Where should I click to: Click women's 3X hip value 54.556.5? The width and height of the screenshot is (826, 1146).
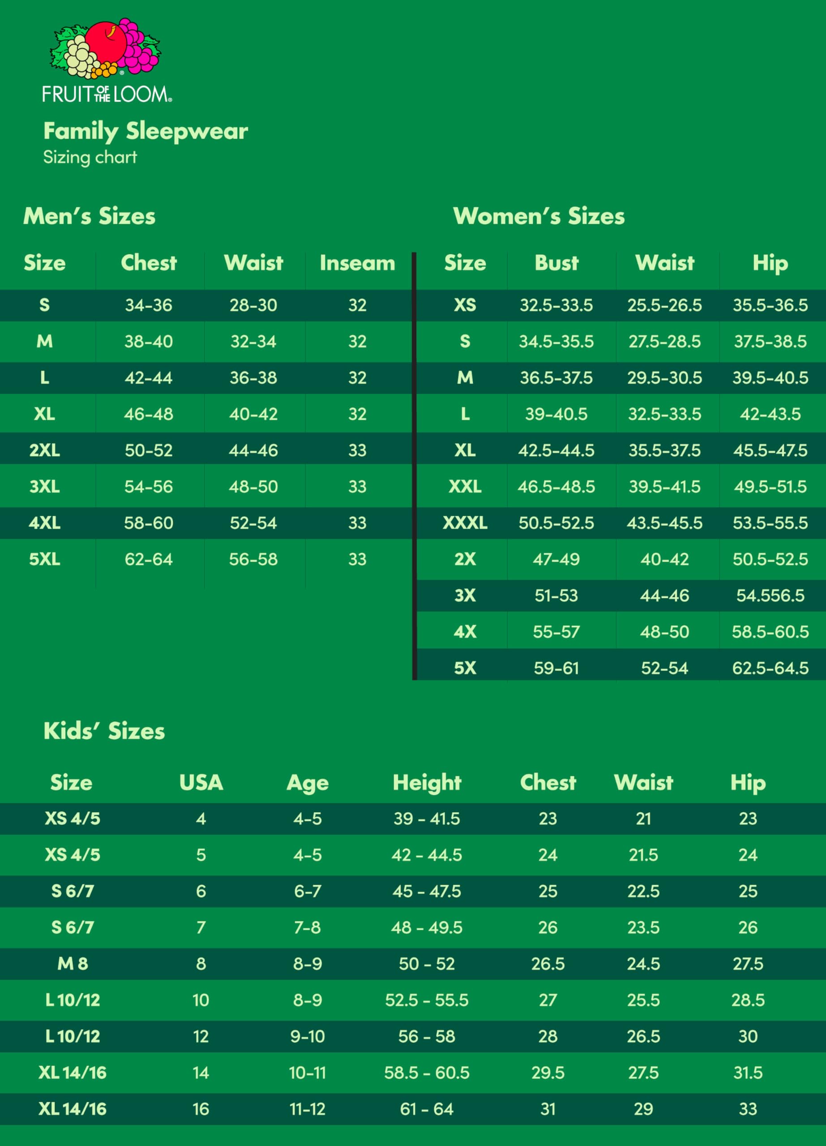coord(770,596)
